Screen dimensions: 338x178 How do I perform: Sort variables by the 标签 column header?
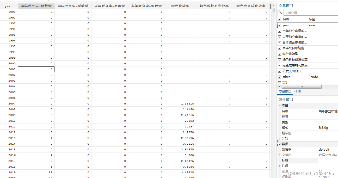pyautogui.click(x=312, y=19)
